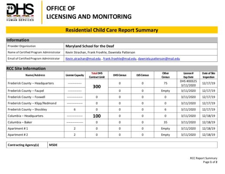Viewport: 225px width, 174px height.
Task: Click 'Name of Certified Program Administrator' label
Action: coord(34,52)
